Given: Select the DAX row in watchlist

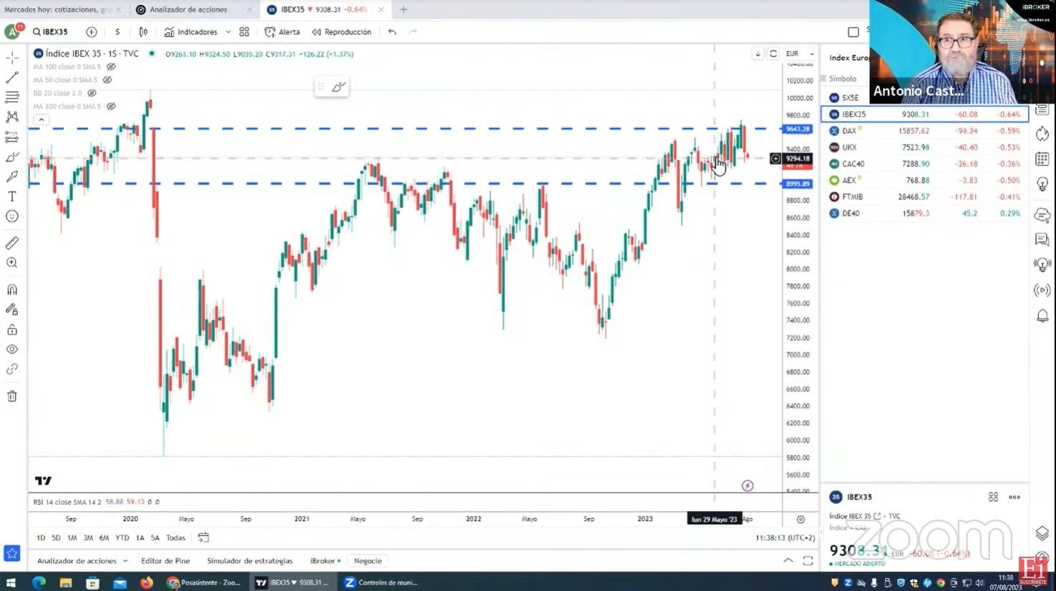Looking at the screenshot, I should coord(924,131).
